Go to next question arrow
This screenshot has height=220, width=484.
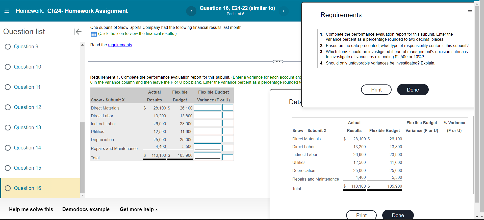[x=283, y=11]
